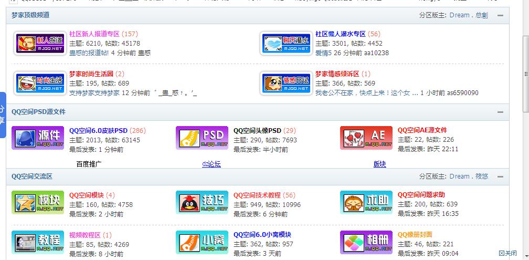Open the 新人报道 forum icon
The image size is (529, 260).
pos(40,44)
